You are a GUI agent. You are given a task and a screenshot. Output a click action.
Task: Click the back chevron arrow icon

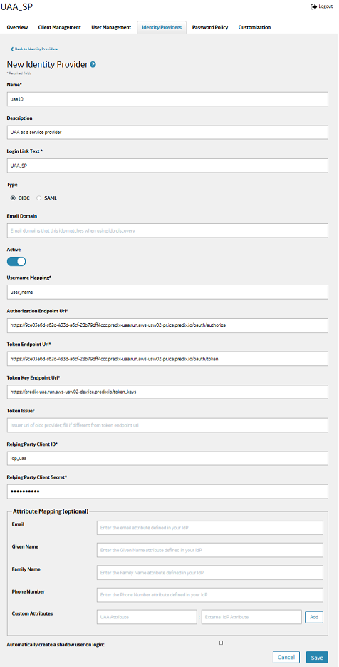coord(12,49)
